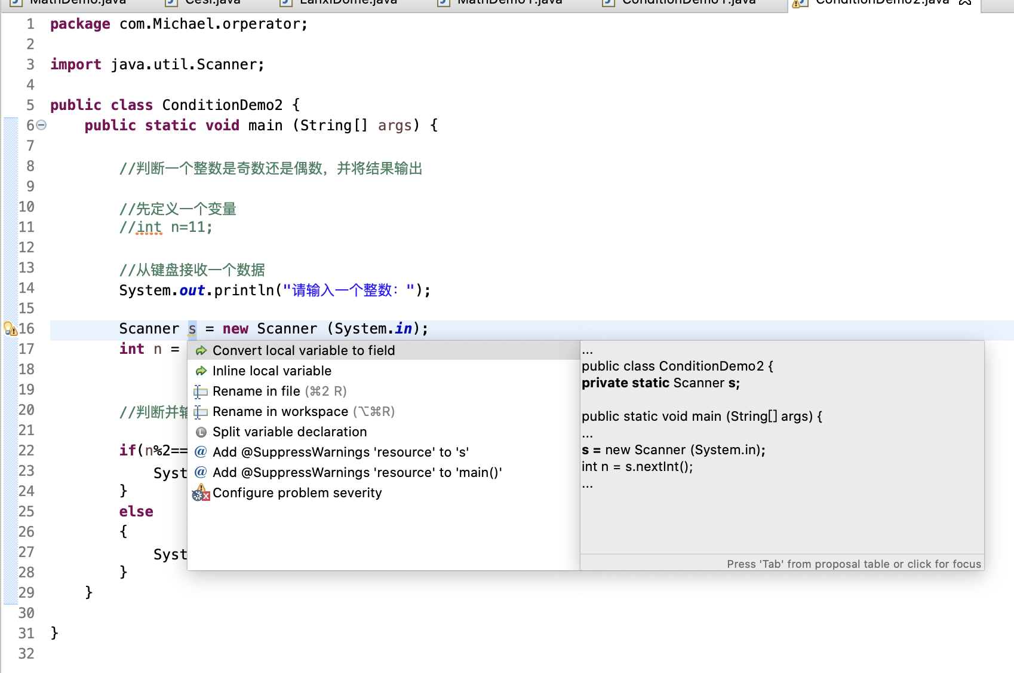Click System.in on line 16
Screen dimensions: 1014x673
coord(373,329)
